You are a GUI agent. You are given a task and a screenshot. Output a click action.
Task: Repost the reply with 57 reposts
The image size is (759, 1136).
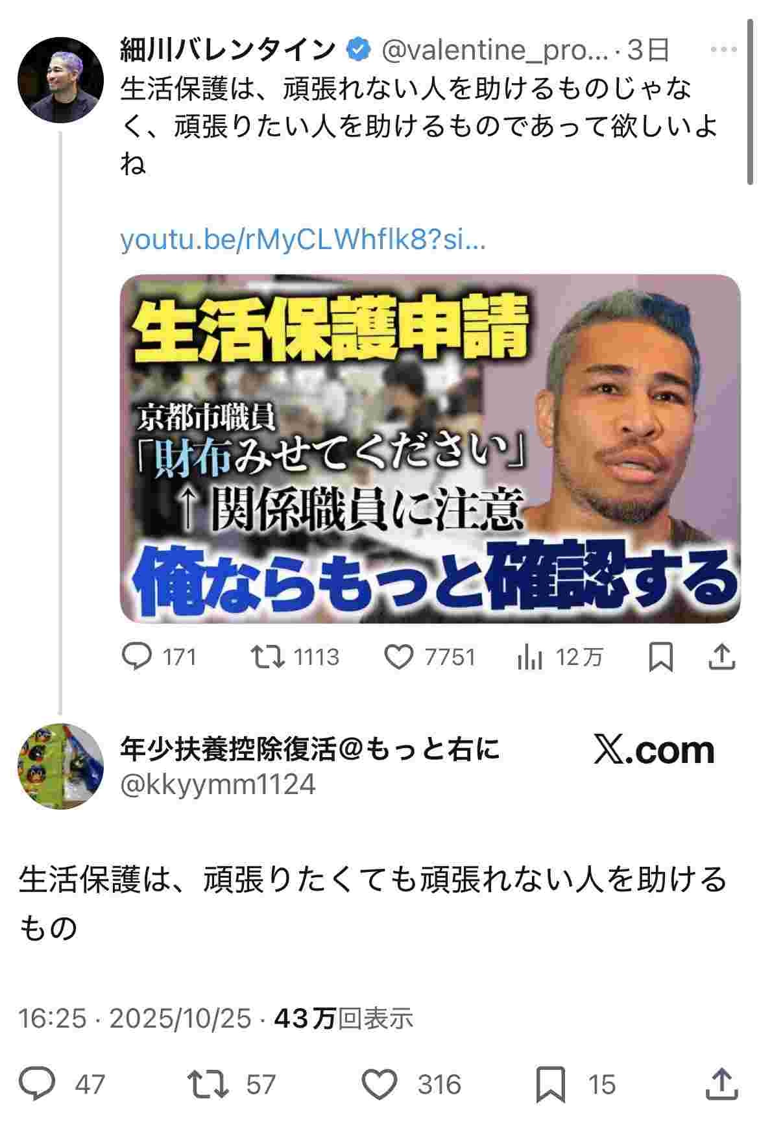click(x=208, y=1084)
